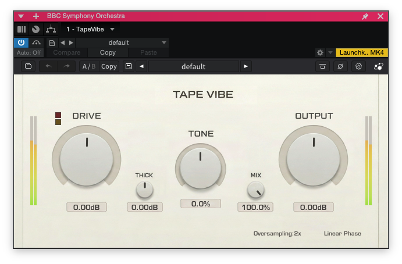The image size is (402, 264).
Task: Click the OUTPUT 0.00dB value field
Action: coord(314,207)
